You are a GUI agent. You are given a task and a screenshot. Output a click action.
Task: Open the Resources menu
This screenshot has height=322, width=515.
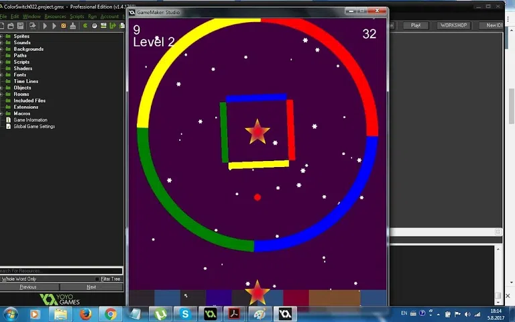coord(55,16)
